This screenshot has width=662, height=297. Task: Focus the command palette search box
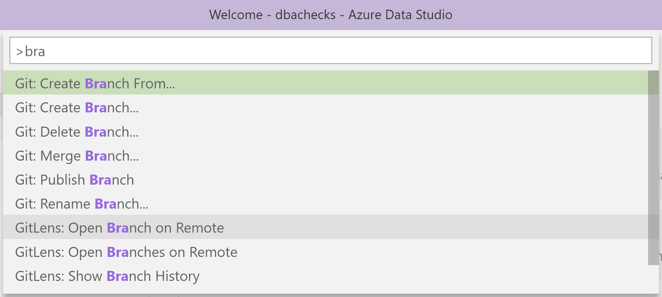(330, 51)
